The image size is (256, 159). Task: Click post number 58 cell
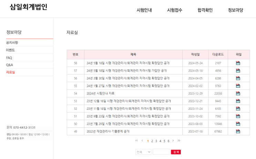click(75, 63)
